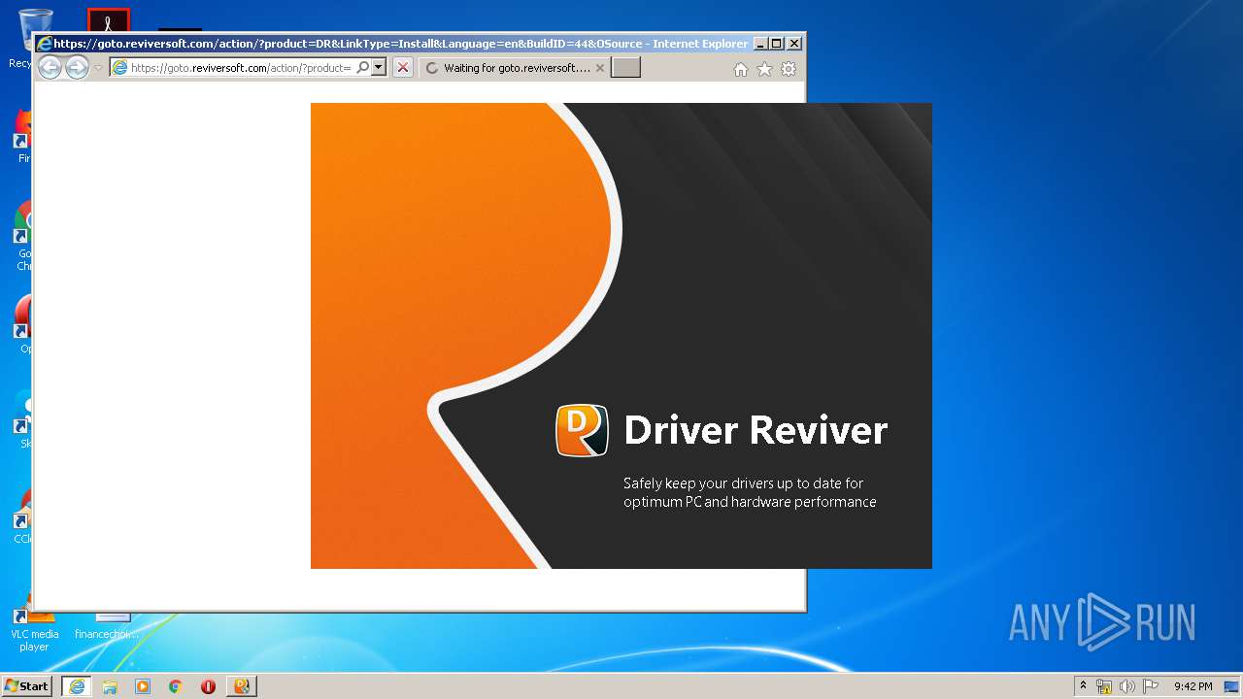Click the 9:42 PM clock
Image resolution: width=1243 pixels, height=699 pixels.
pyautogui.click(x=1193, y=686)
